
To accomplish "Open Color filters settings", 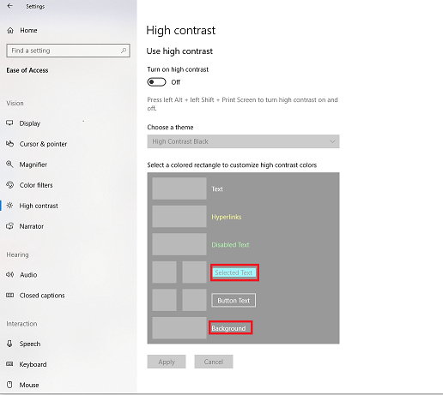I will 36,185.
